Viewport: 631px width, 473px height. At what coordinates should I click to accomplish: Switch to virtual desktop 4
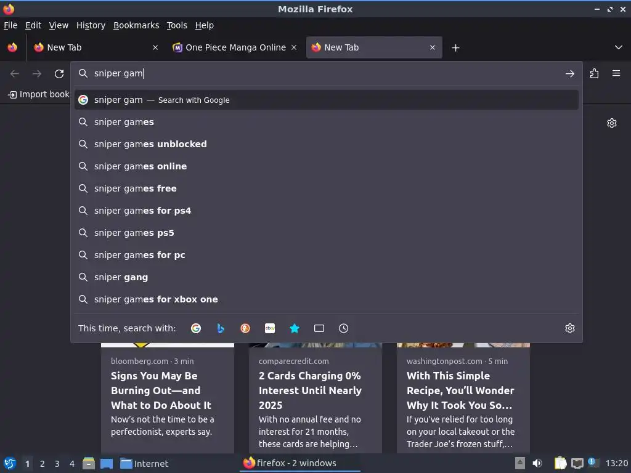[x=72, y=464]
